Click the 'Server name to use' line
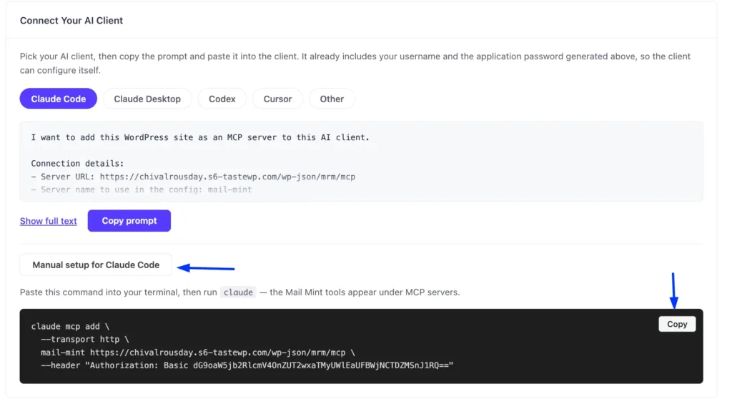The image size is (732, 409). pyautogui.click(x=142, y=189)
